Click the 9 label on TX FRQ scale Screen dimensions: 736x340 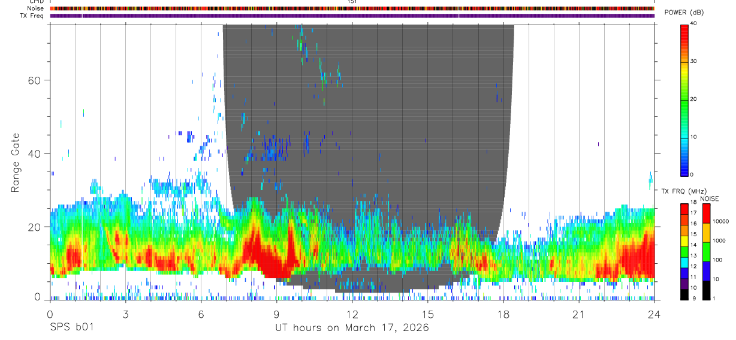[x=695, y=298]
